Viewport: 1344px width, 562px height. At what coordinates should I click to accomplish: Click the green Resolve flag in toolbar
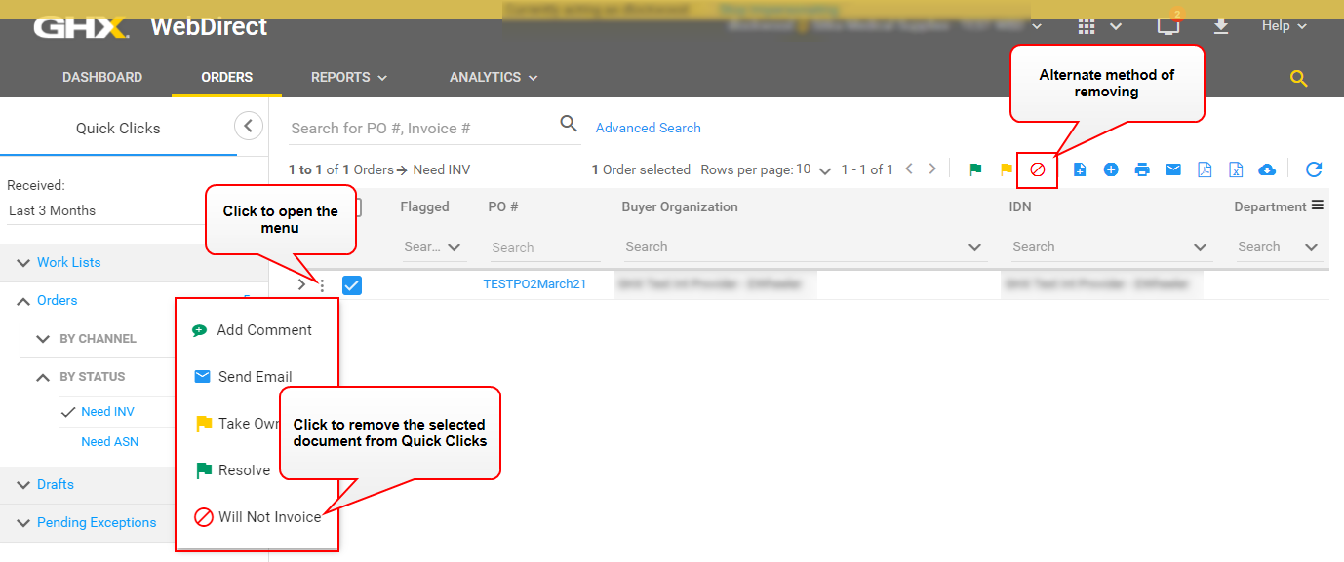pos(975,169)
